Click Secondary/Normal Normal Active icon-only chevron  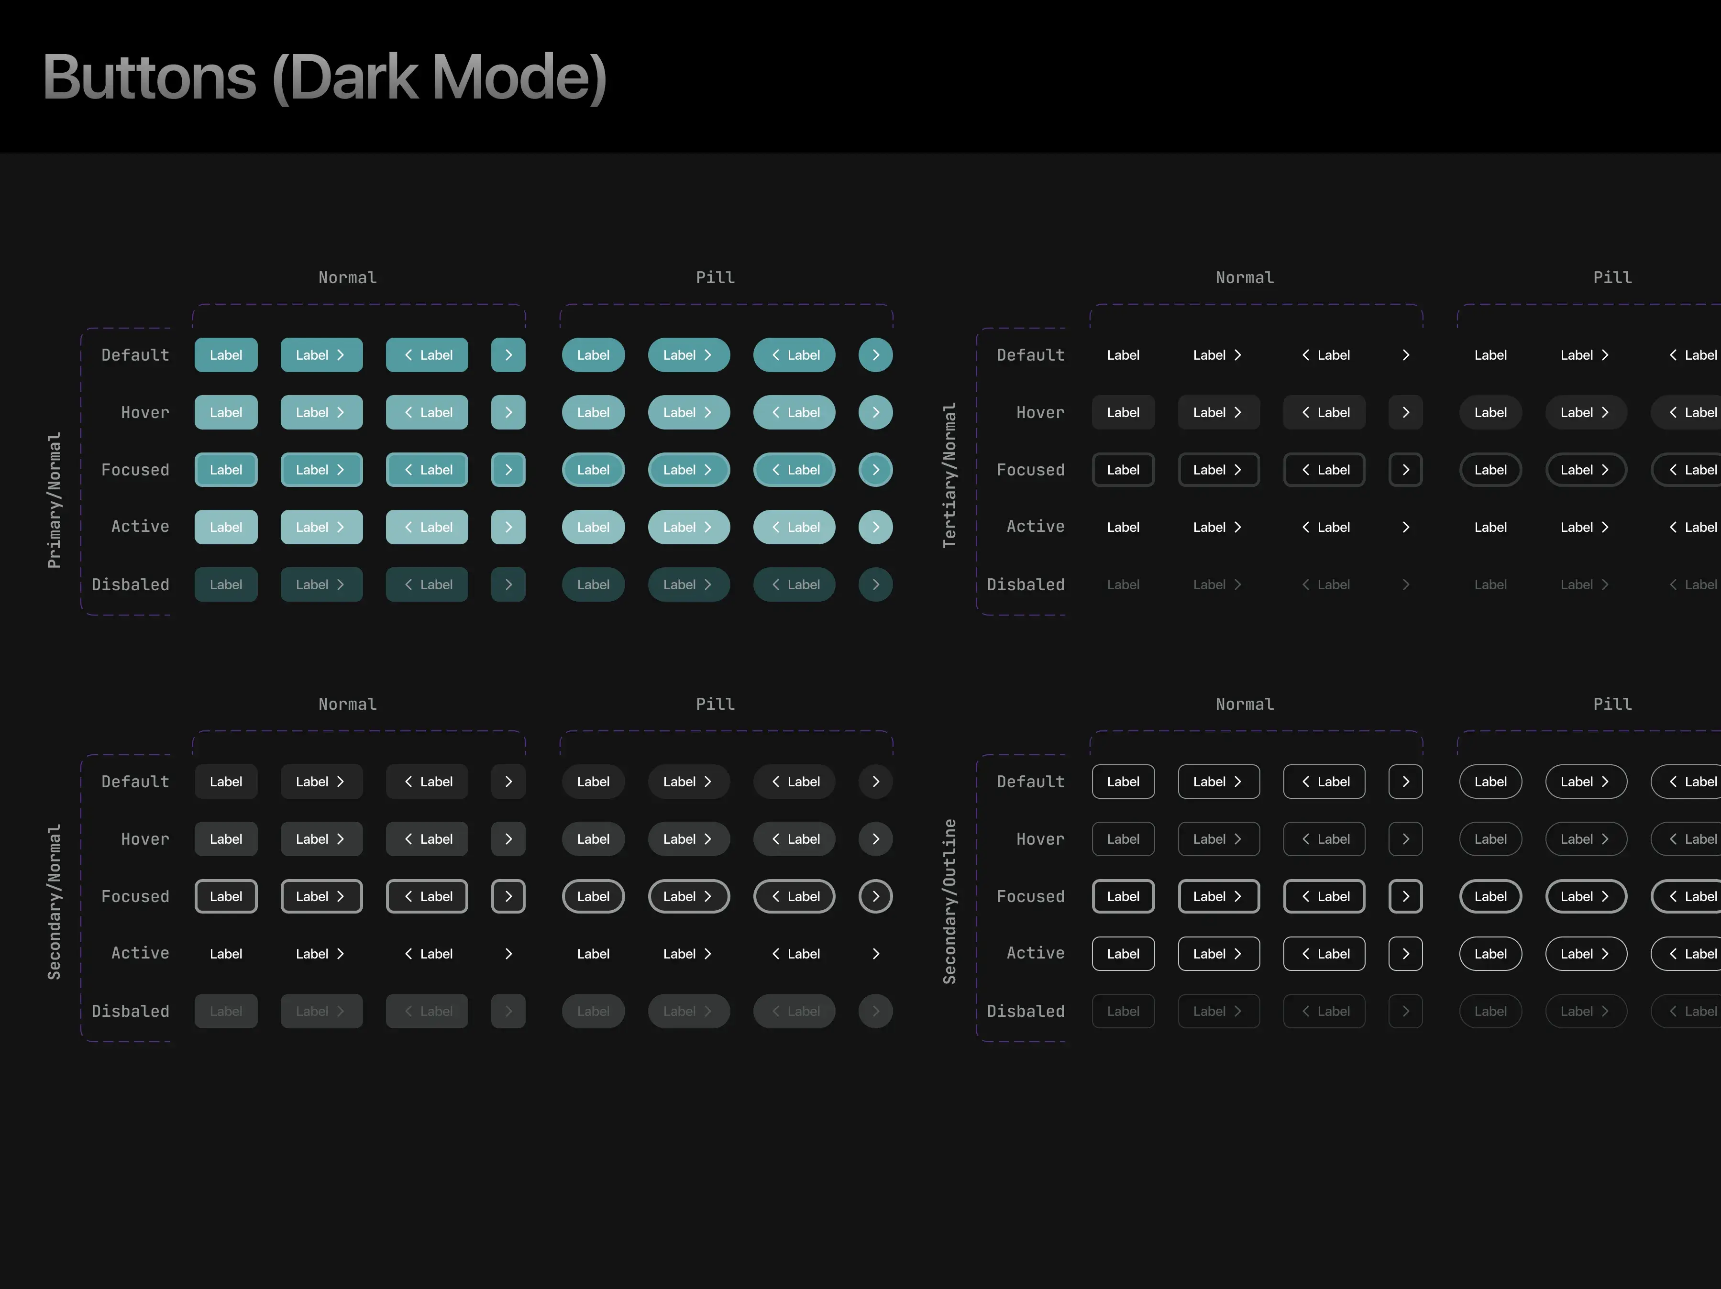tap(508, 954)
